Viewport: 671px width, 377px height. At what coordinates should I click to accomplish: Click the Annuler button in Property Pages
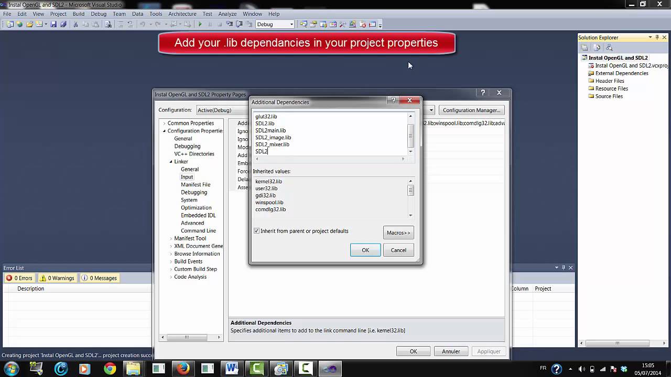point(451,351)
